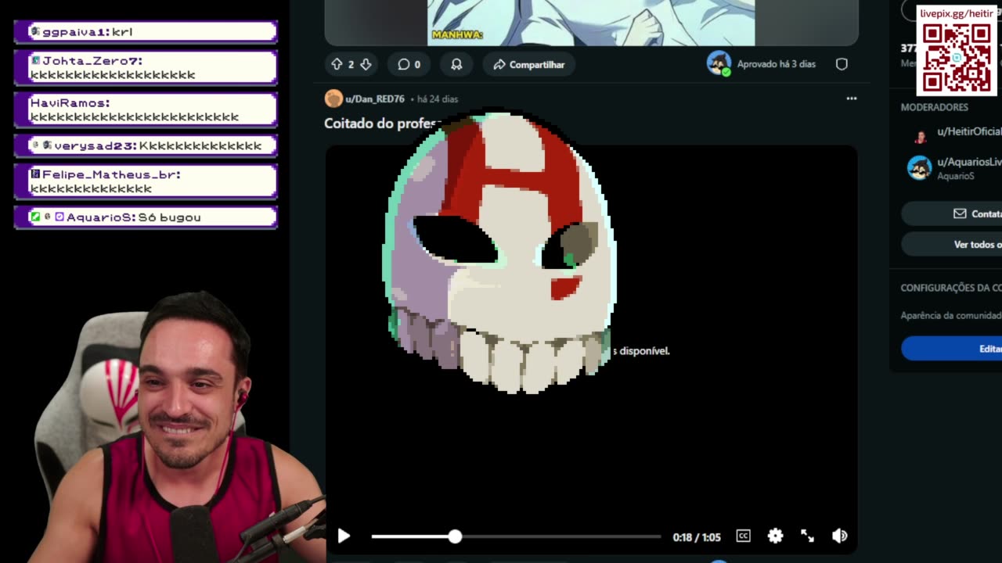Click the Johta_Zero7 chat message
The image size is (1002, 563).
pos(146,67)
